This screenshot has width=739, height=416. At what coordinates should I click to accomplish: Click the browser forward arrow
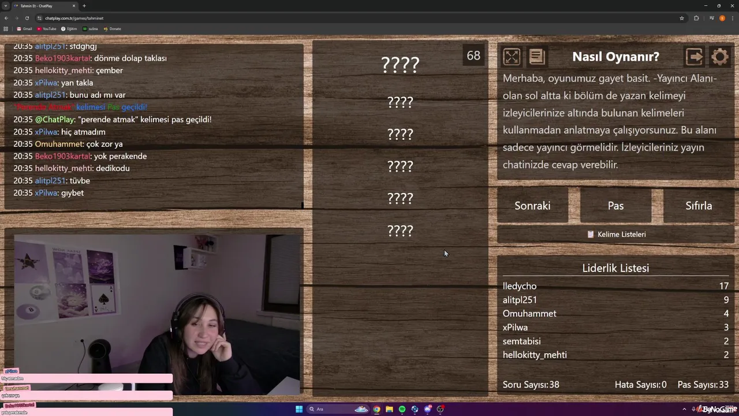(16, 18)
